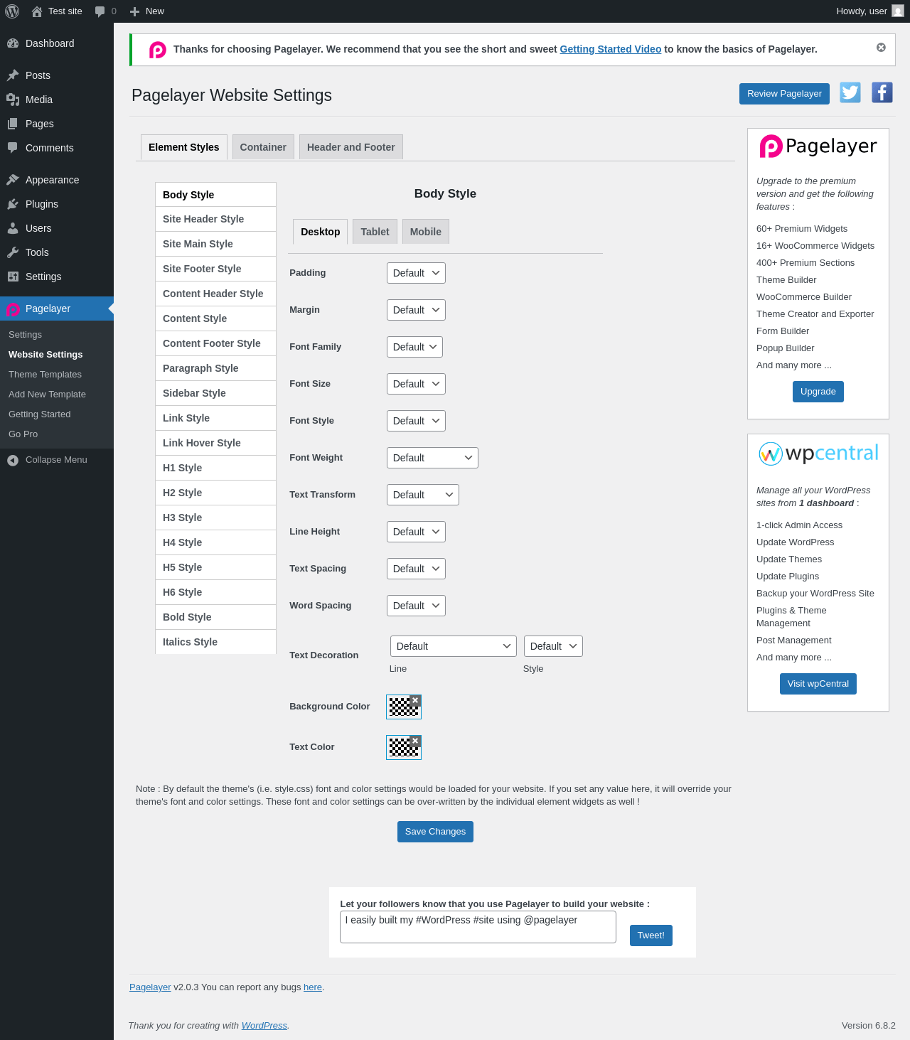
Task: Expand the Font Weight dropdown
Action: pos(432,458)
